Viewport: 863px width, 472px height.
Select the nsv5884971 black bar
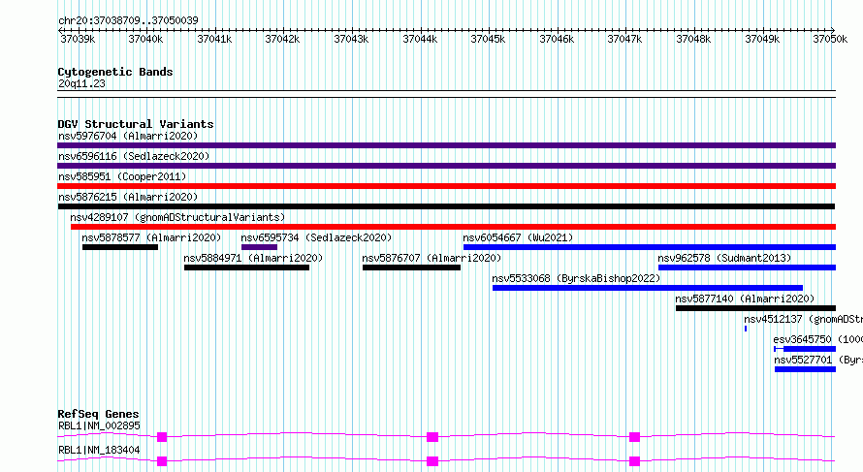tap(246, 267)
